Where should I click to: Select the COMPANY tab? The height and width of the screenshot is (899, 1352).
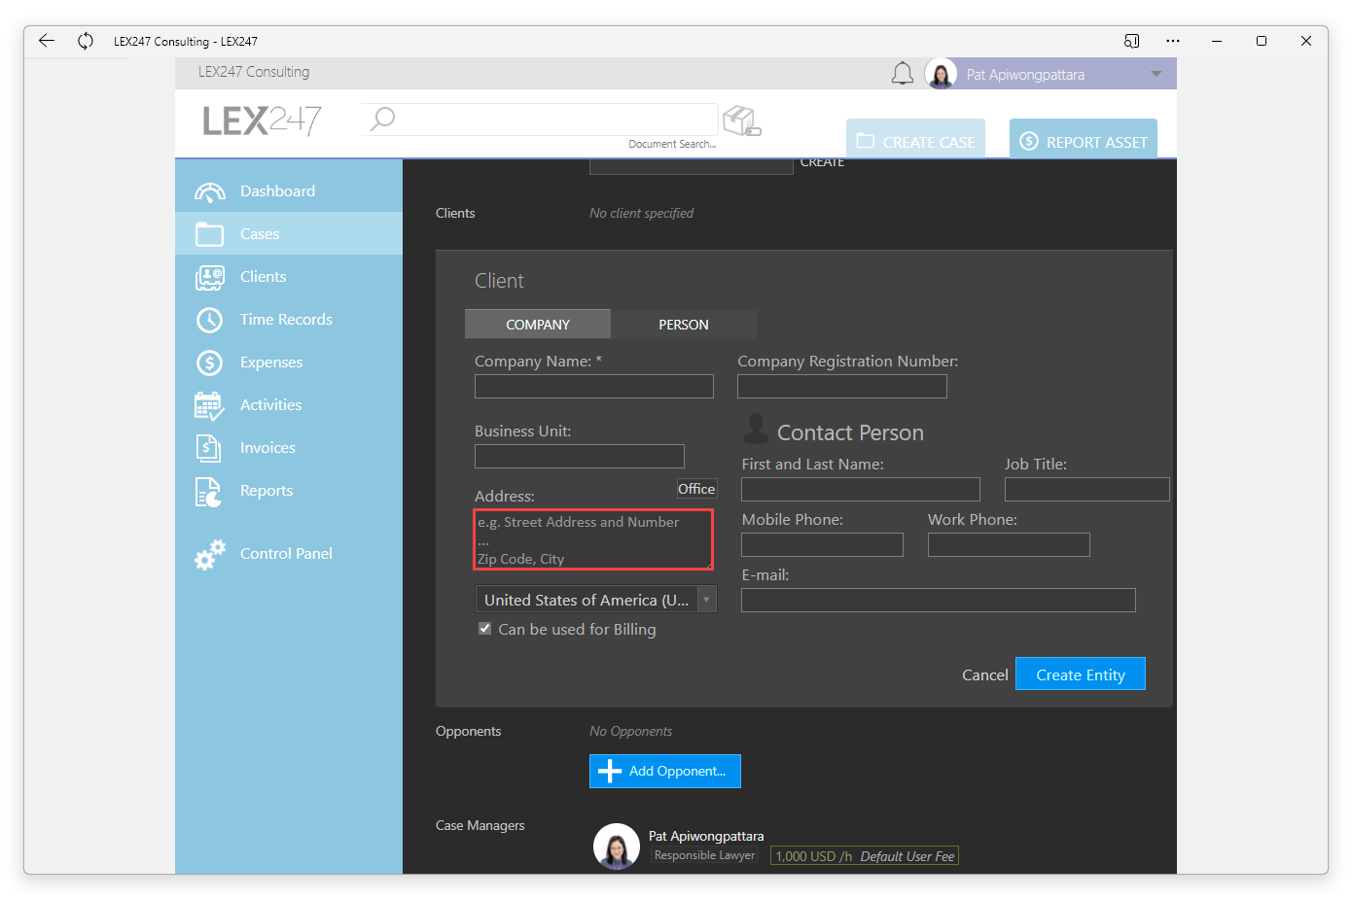tap(538, 325)
